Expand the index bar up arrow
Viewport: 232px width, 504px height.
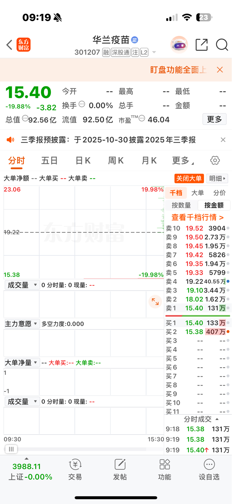click(27, 459)
